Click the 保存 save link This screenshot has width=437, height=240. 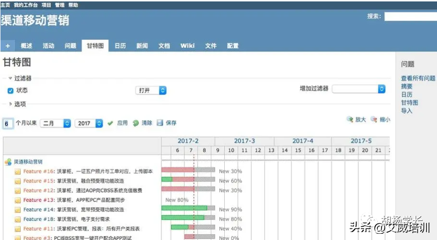coord(171,123)
